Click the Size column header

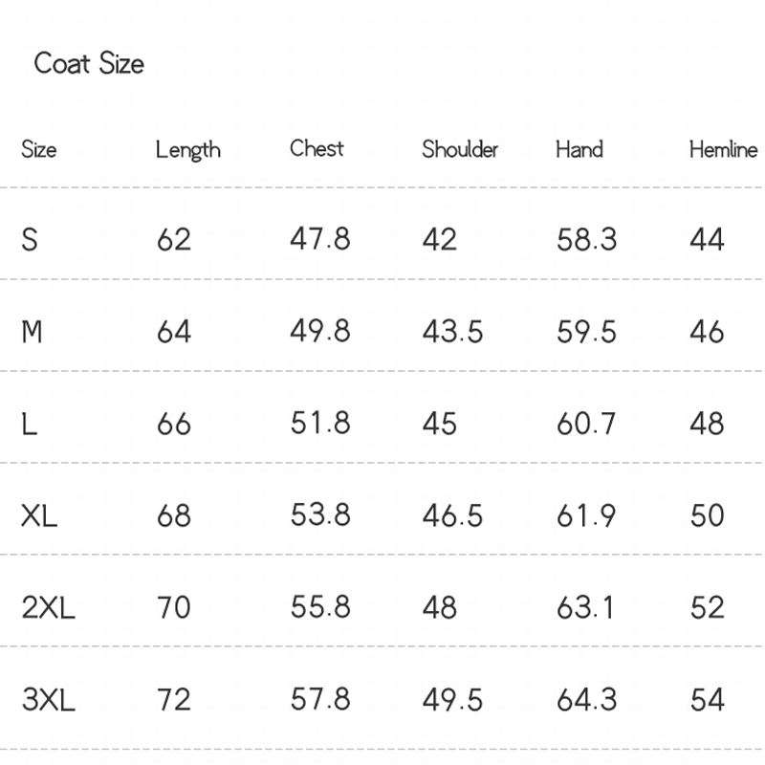(x=38, y=149)
